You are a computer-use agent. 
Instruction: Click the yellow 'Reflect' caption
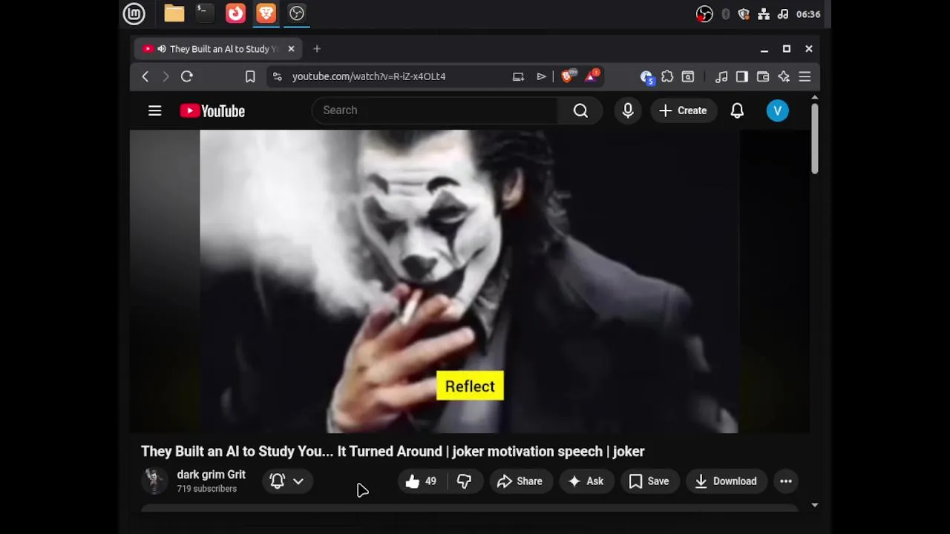[470, 386]
